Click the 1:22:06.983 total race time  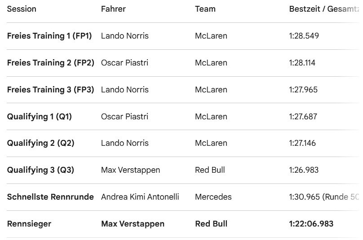[311, 224]
